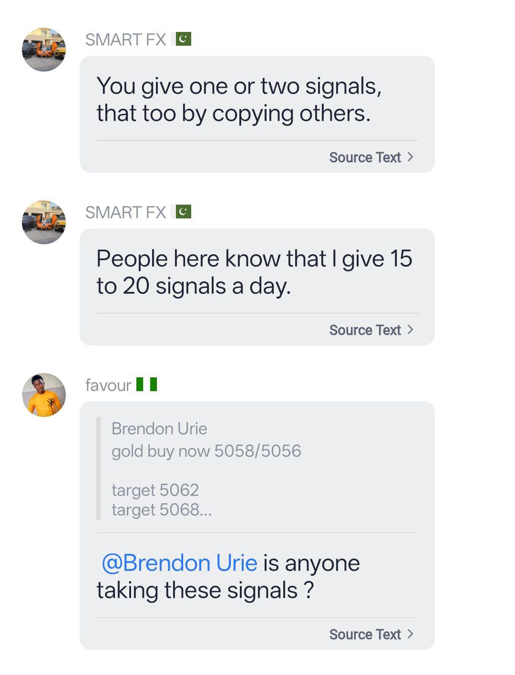Show Source Text for 'People here know' message

(365, 330)
